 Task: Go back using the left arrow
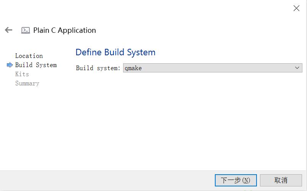pyautogui.click(x=8, y=30)
